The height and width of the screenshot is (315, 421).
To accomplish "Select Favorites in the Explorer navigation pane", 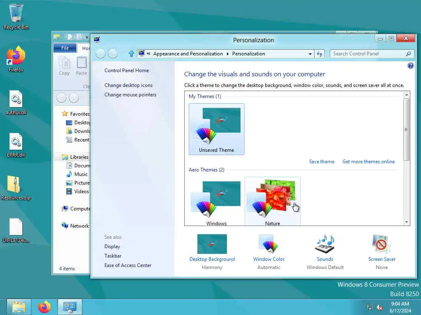I will click(x=76, y=114).
